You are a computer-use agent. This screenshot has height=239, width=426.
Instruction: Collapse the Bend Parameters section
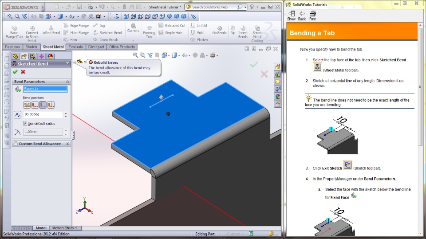(67, 82)
